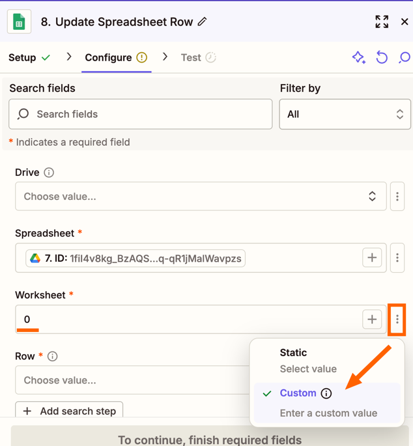Click the plus button in Worksheet field
The width and height of the screenshot is (413, 446).
pyautogui.click(x=372, y=319)
